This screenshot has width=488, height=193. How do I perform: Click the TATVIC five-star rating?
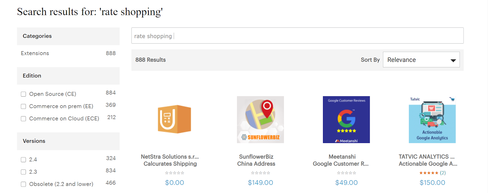[x=429, y=173]
